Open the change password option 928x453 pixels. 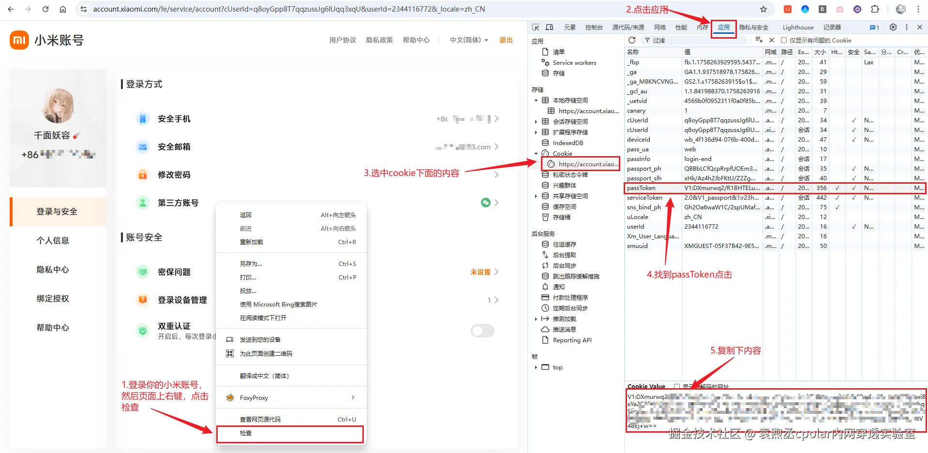tap(317, 175)
